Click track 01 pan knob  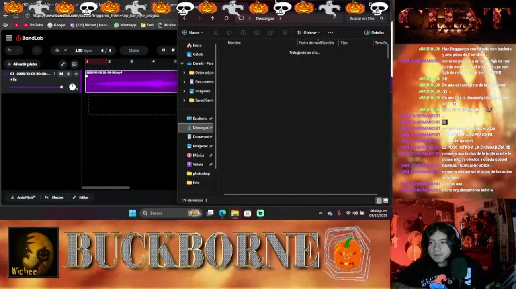[x=72, y=87]
